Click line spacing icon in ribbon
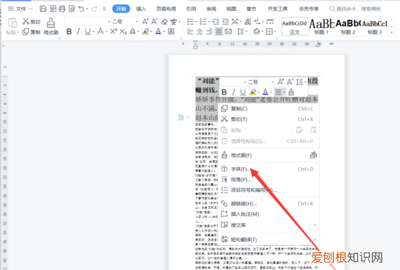 pyautogui.click(x=241, y=31)
